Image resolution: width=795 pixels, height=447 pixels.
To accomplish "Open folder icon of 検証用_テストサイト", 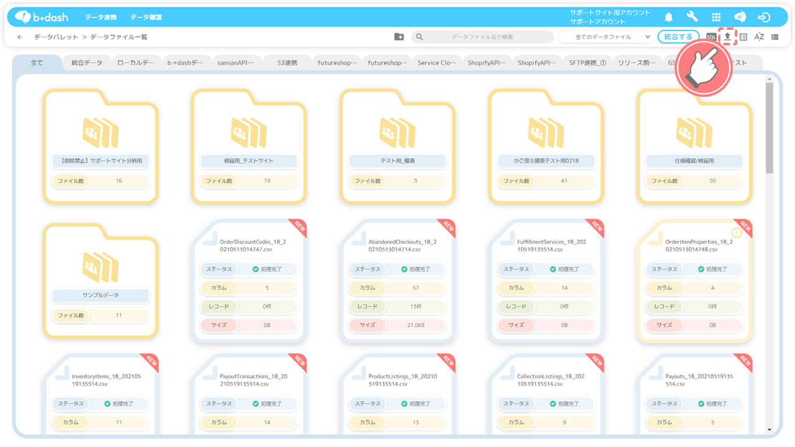I will tap(249, 132).
